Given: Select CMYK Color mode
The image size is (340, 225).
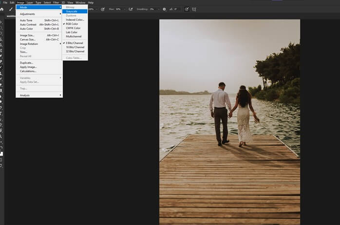Looking at the screenshot, I should coord(72,28).
